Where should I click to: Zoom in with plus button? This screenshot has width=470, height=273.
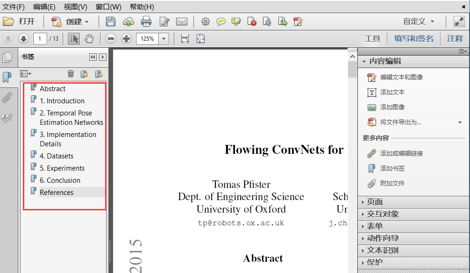(127, 39)
